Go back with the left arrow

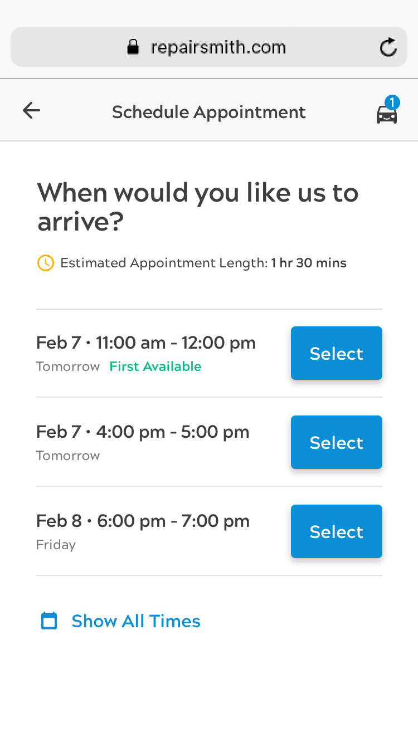tap(31, 111)
